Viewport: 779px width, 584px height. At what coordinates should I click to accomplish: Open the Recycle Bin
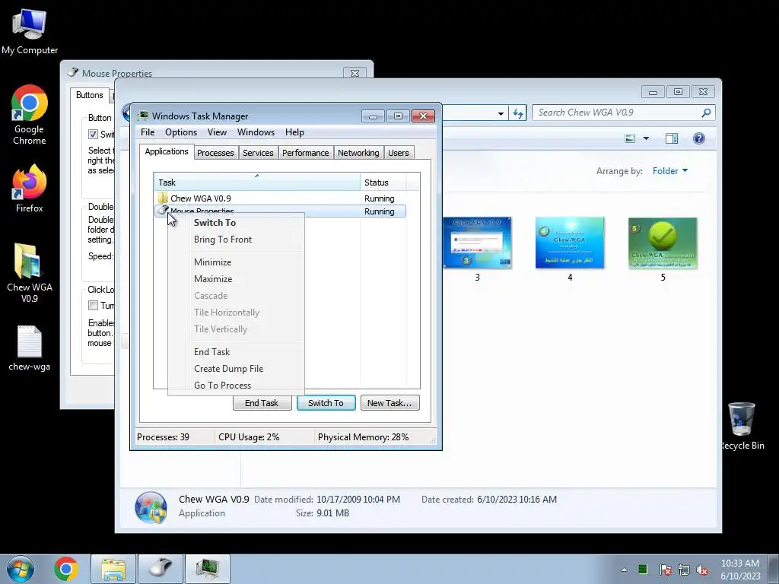(x=741, y=426)
